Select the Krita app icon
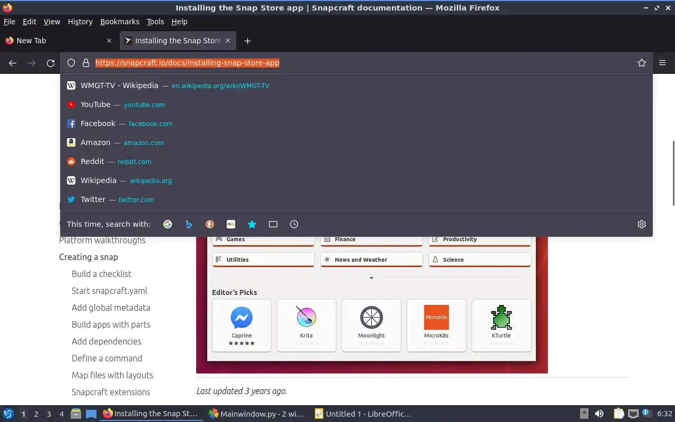Screen dimensions: 675x422 pyautogui.click(x=306, y=317)
